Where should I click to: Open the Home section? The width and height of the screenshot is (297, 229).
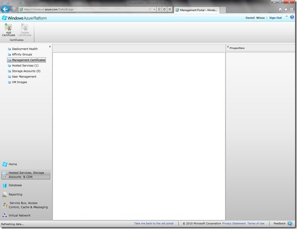pos(13,164)
